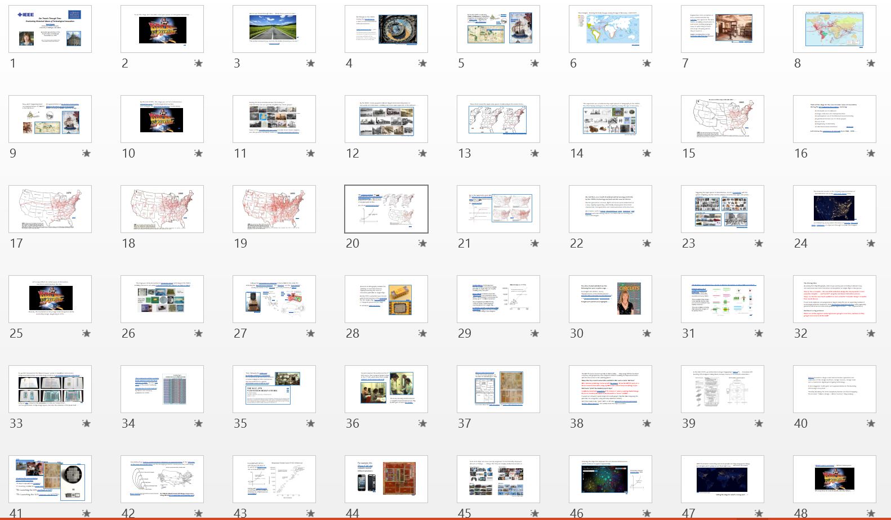891x520 pixels.
Task: Select slide 44 showing the iPhone and chip
Action: 386,479
